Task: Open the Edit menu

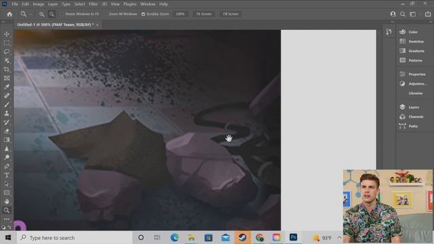Action: (x=25, y=4)
